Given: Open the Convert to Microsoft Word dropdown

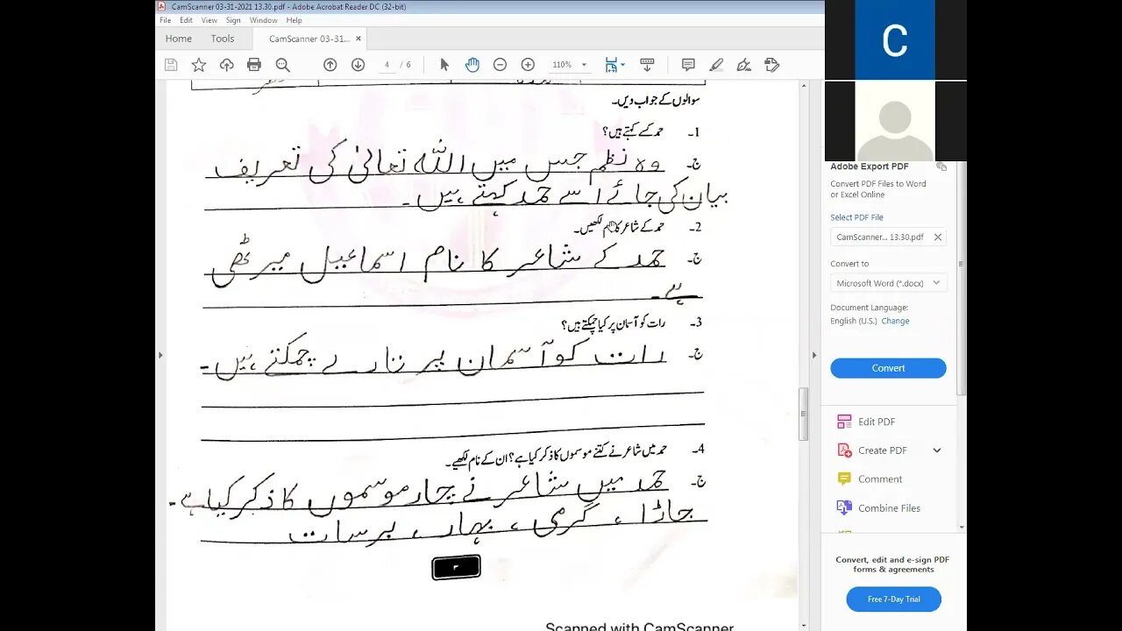Looking at the screenshot, I should click(x=888, y=283).
